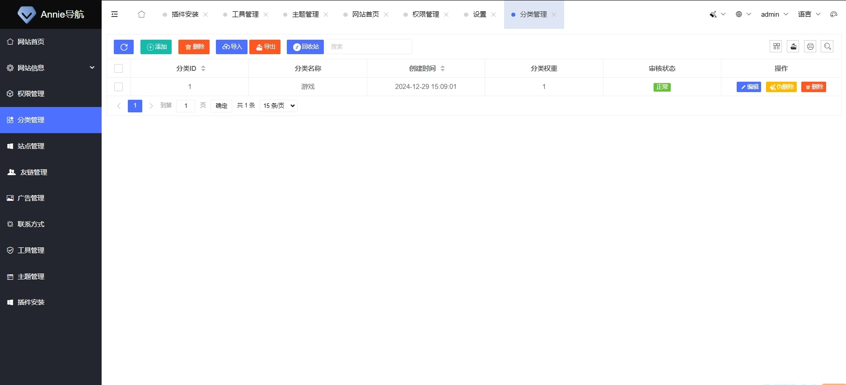The width and height of the screenshot is (846, 385).
Task: Focus the 搜索 search input
Action: click(x=369, y=46)
